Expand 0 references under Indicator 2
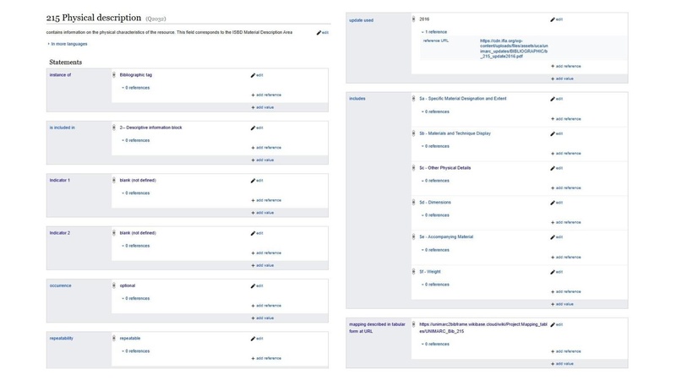Screen dimensions: 676x380 136,246
